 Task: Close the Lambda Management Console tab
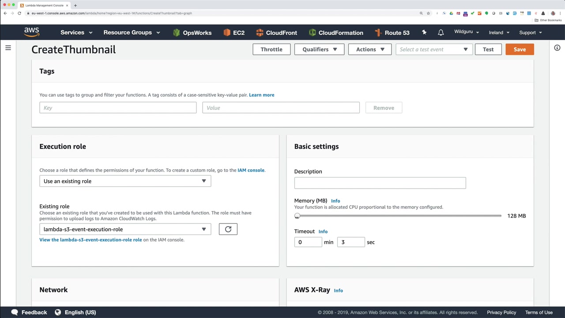tap(67, 5)
